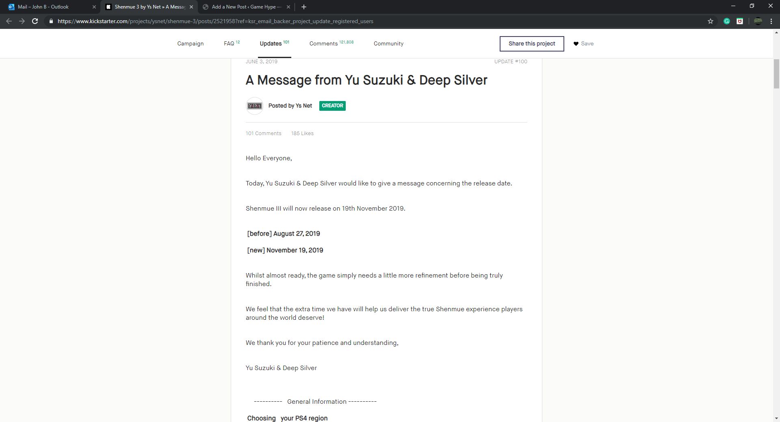Click 'Choosing your PS4 region' heading
780x422 pixels.
coord(287,418)
